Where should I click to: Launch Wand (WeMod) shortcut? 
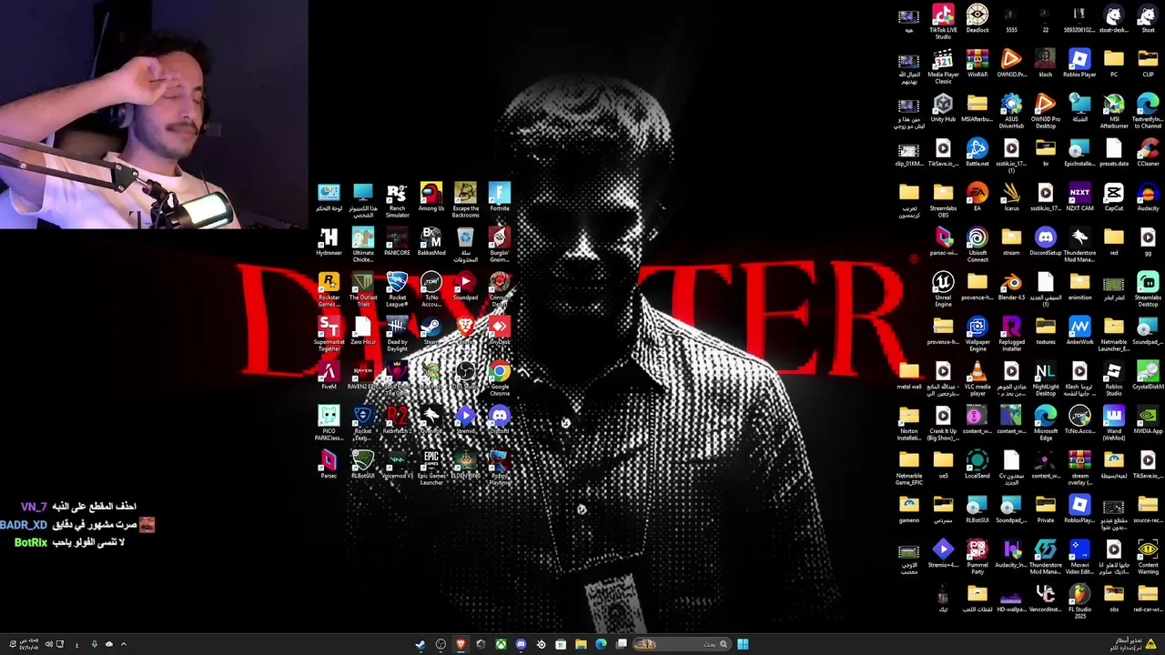point(1114,423)
